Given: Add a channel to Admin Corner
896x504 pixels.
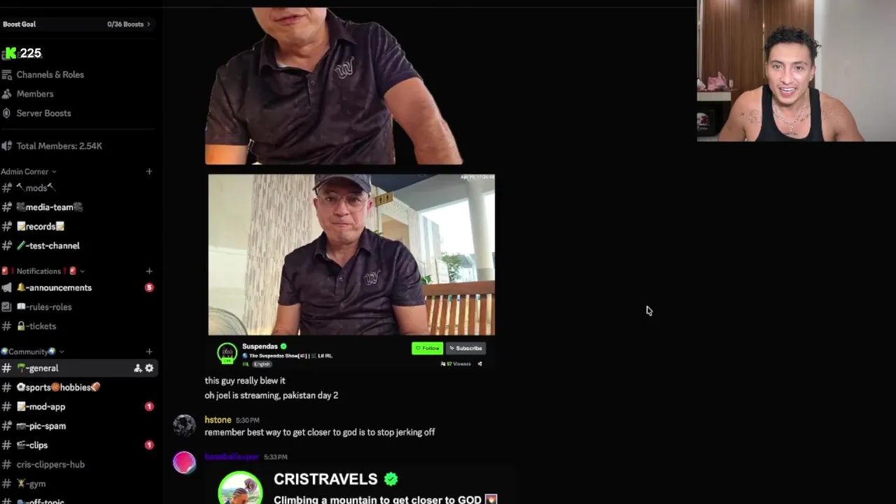Looking at the screenshot, I should pos(149,171).
